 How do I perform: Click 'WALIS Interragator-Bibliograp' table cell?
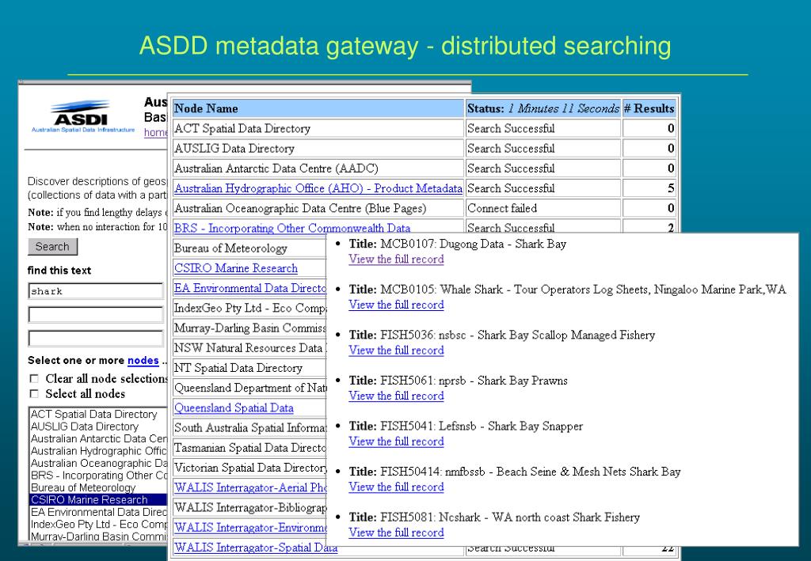(249, 508)
